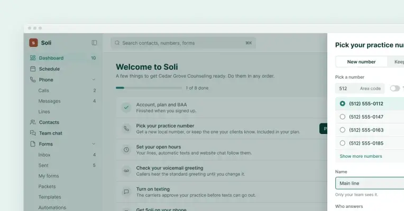The width and height of the screenshot is (404, 211).
Task: Focus the search contacts, numbers, forms field
Action: tap(183, 43)
